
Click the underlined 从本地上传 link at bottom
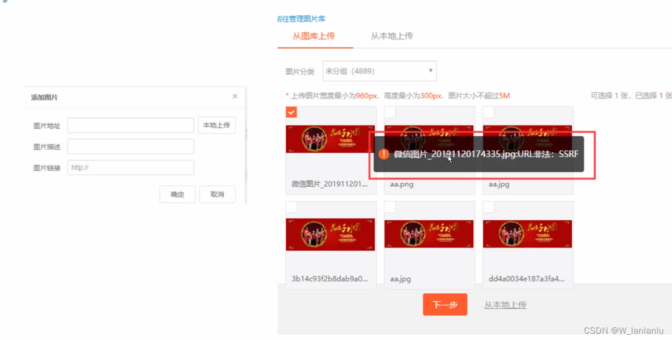click(x=505, y=305)
